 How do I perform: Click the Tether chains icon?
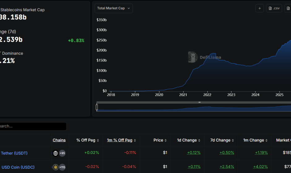[x=56, y=153]
